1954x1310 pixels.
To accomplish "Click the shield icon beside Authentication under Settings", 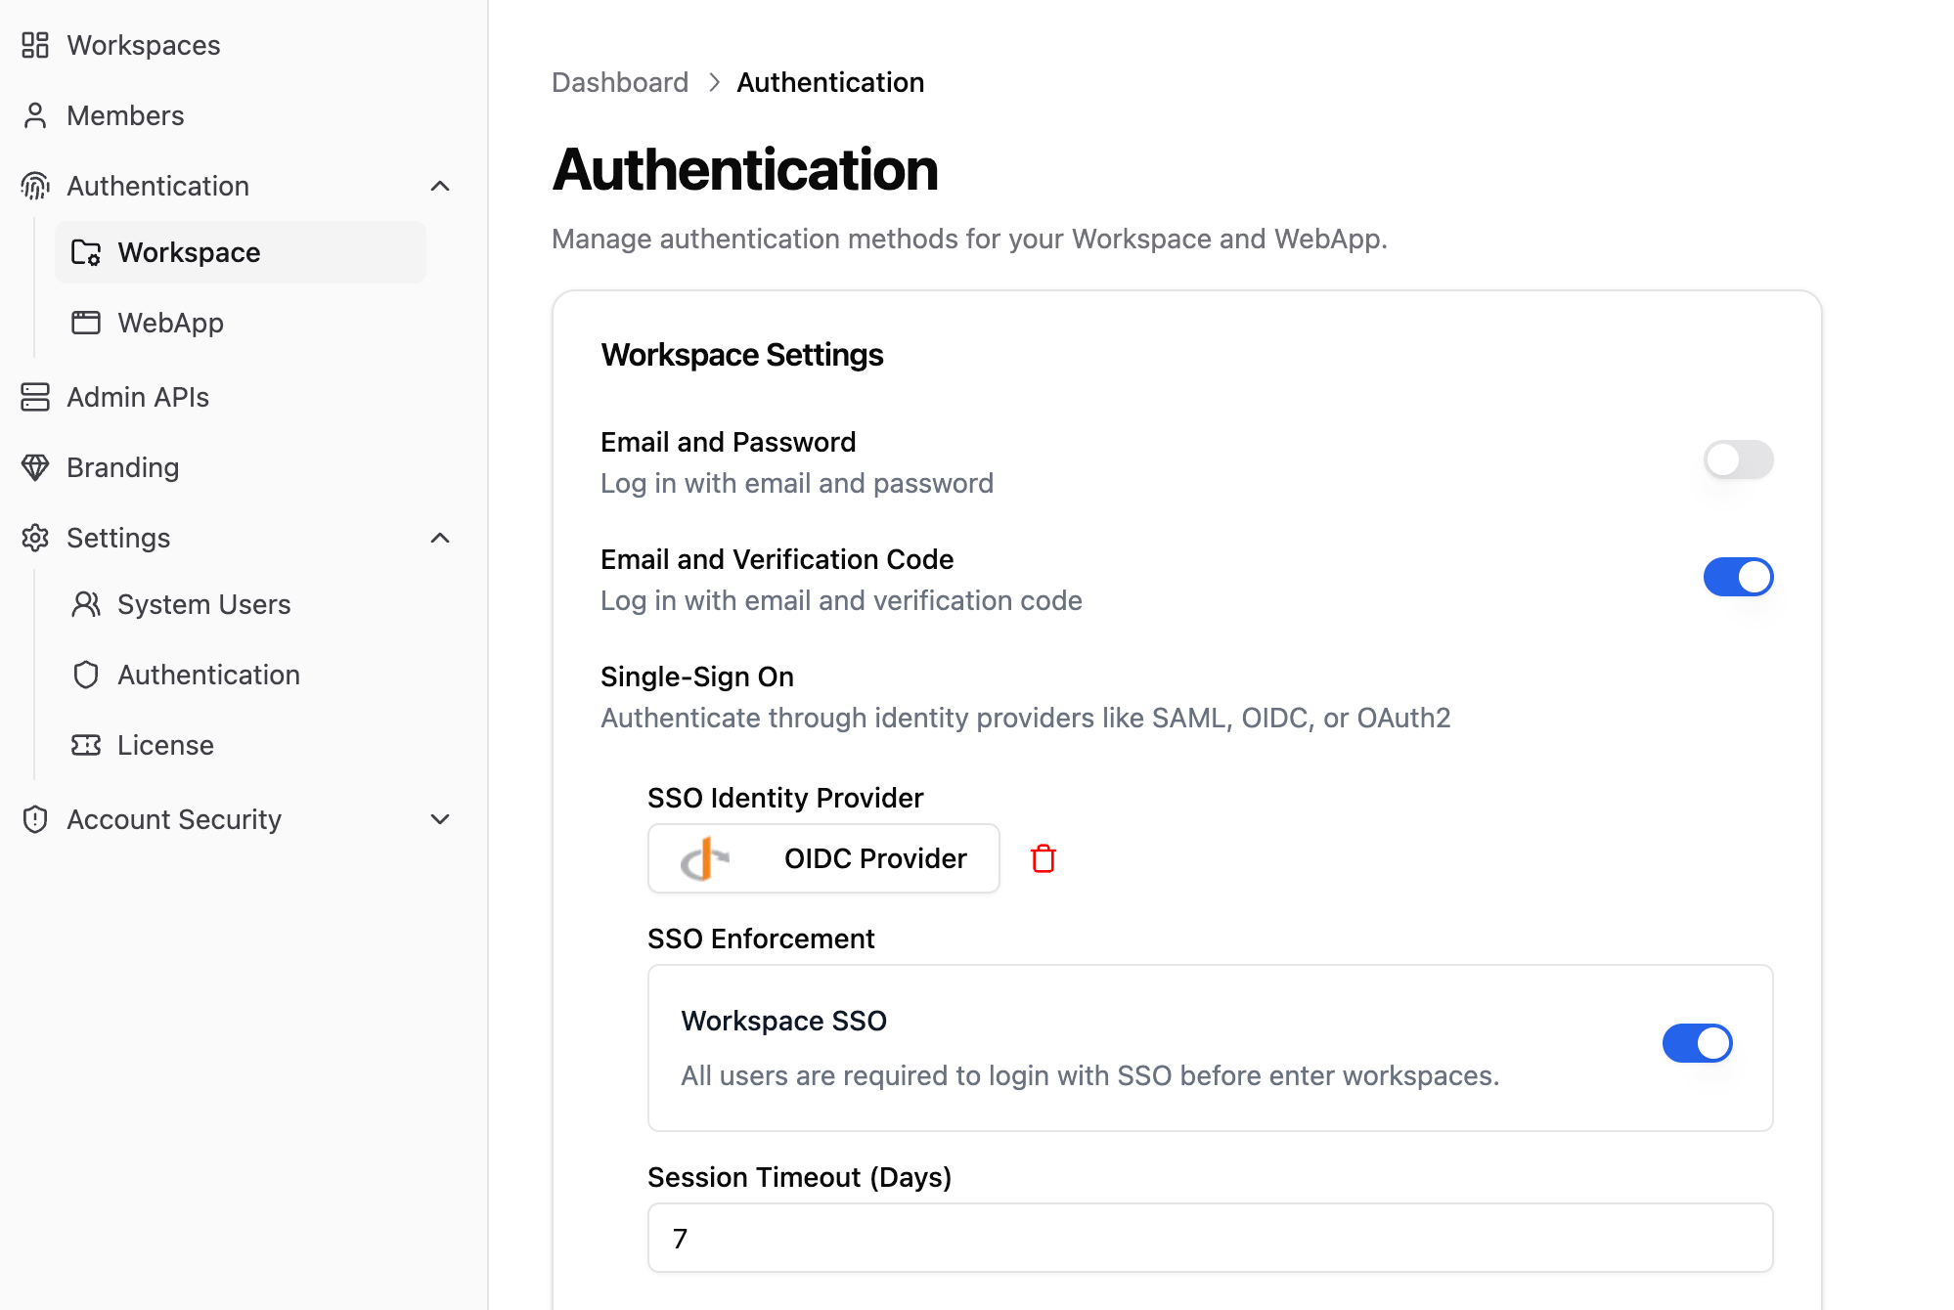I will click(x=86, y=675).
